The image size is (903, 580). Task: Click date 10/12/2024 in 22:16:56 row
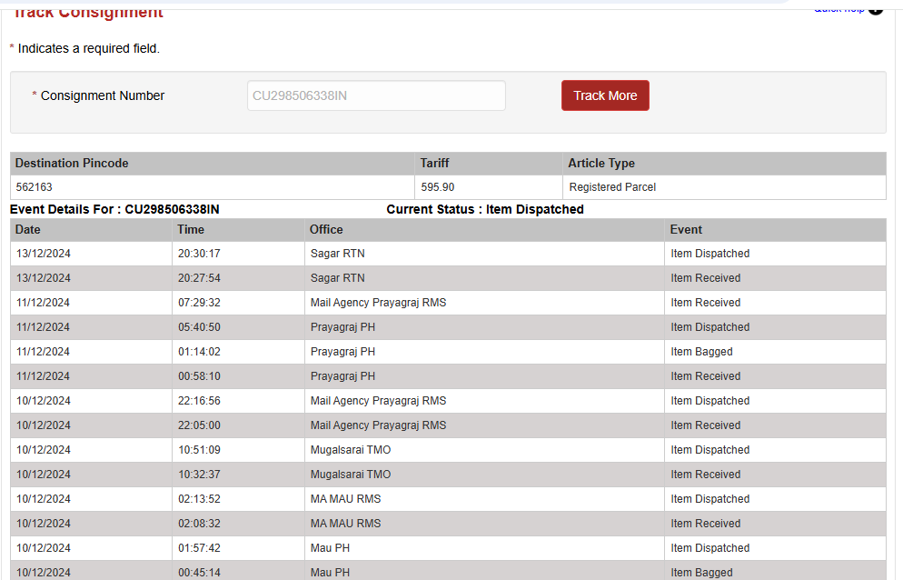click(x=44, y=401)
